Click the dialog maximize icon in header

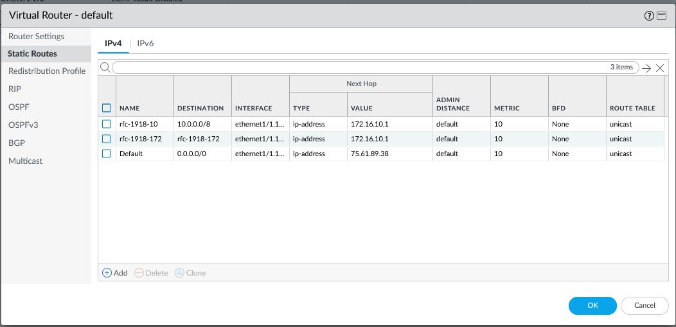pos(660,15)
